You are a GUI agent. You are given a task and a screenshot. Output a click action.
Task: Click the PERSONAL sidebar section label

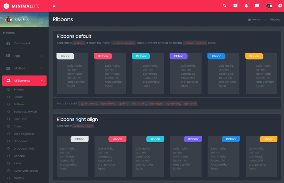click(x=9, y=33)
